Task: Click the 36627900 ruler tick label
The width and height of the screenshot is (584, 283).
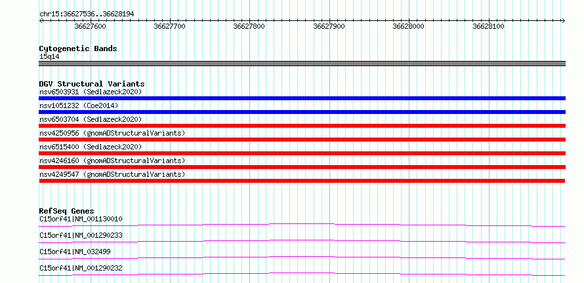Action: point(329,26)
